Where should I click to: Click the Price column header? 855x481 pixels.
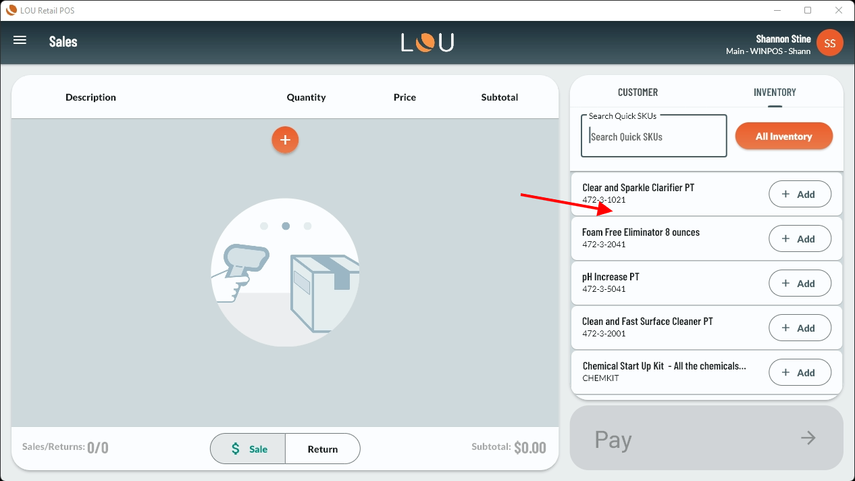(x=405, y=97)
